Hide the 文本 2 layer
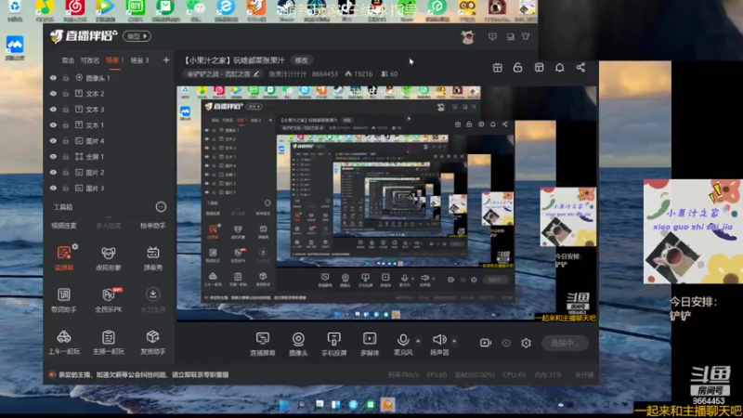Viewport: 743px width, 418px height. (53, 94)
